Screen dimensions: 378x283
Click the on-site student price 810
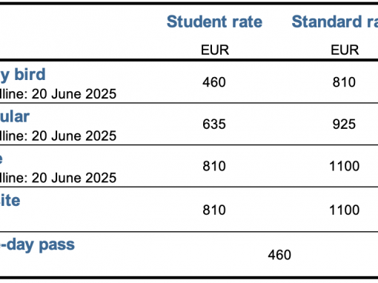coord(214,210)
